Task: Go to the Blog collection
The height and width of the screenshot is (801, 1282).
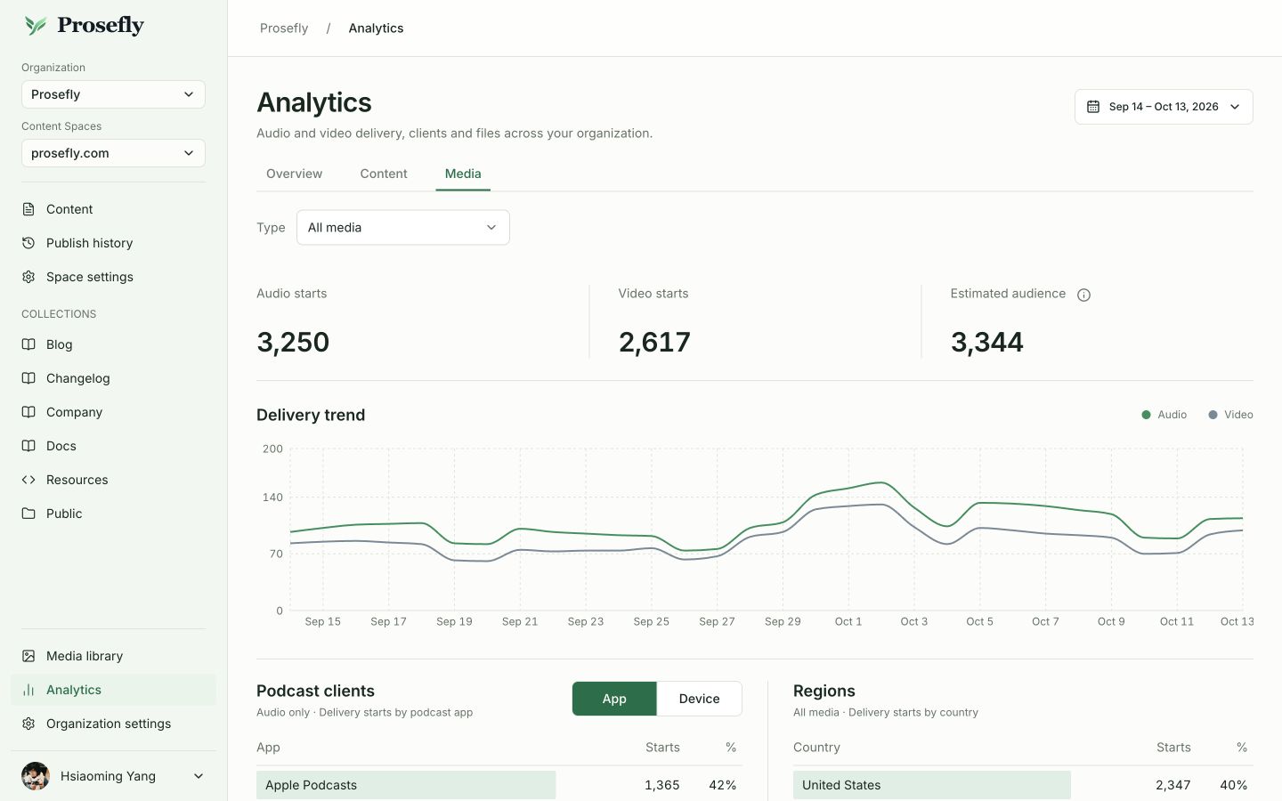Action: pyautogui.click(x=113, y=344)
